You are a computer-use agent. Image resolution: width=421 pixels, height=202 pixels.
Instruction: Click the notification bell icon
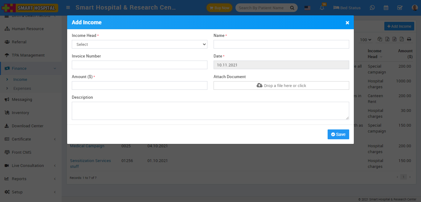pos(322,8)
